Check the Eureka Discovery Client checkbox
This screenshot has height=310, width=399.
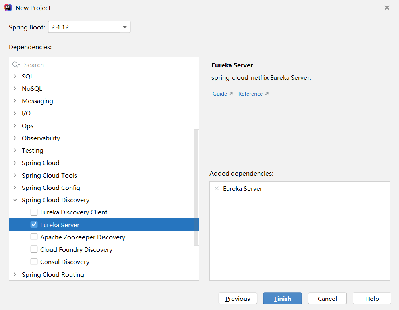tap(34, 212)
